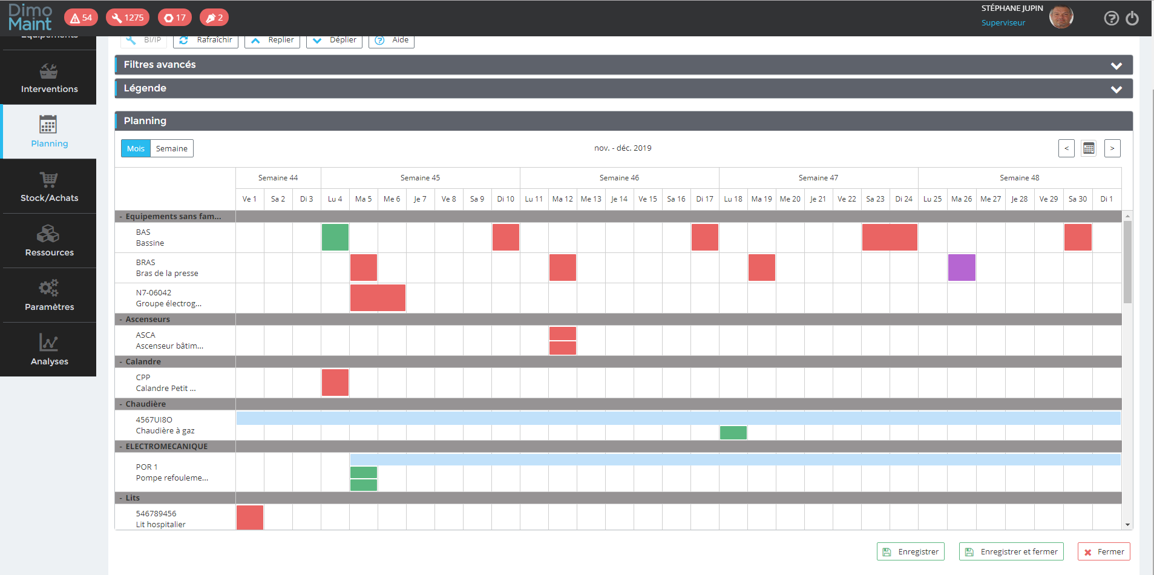Open the Analyses chart icon
Image resolution: width=1154 pixels, height=575 pixels.
[x=48, y=343]
